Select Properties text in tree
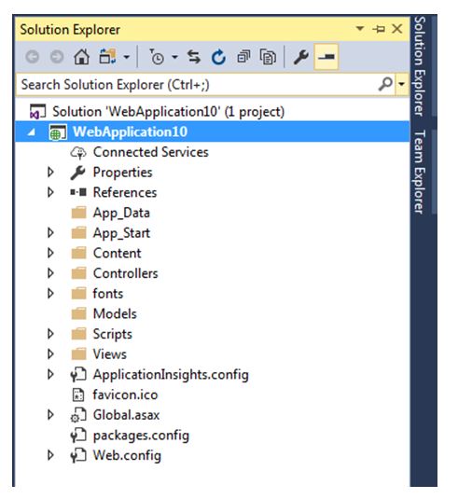The image size is (458, 499). click(x=122, y=173)
